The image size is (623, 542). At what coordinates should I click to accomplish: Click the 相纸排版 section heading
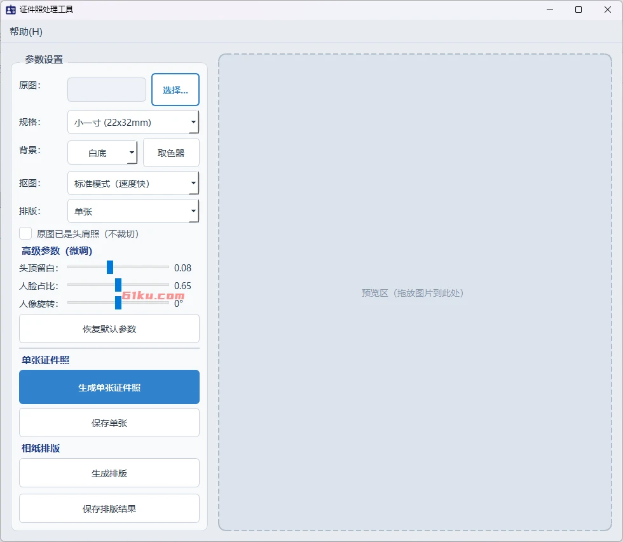tap(41, 449)
